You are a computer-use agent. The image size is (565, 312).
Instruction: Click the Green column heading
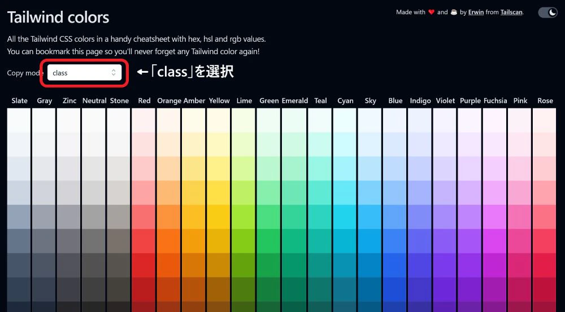point(269,101)
